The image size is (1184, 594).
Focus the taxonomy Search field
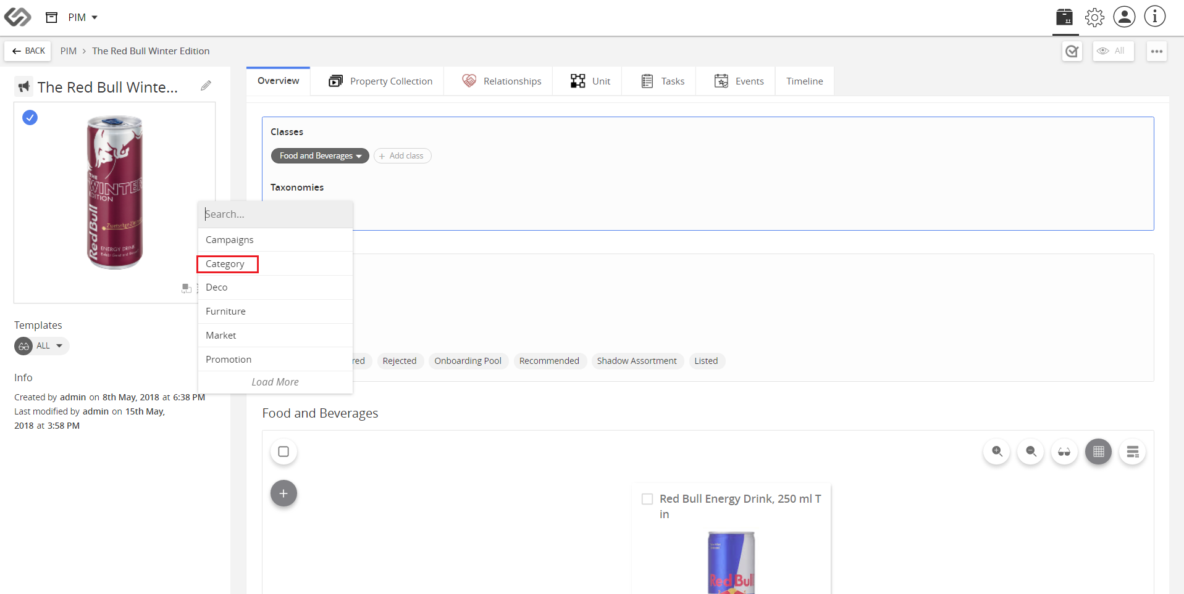click(275, 214)
